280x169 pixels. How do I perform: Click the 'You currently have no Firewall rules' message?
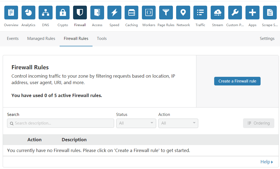[x=98, y=150]
